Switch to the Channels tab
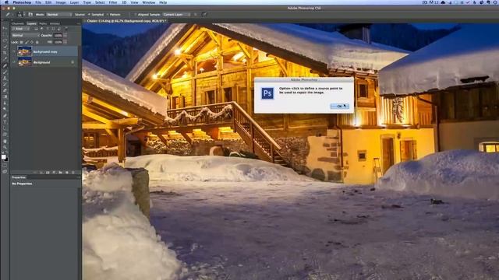This screenshot has height=280, width=499. (17, 23)
